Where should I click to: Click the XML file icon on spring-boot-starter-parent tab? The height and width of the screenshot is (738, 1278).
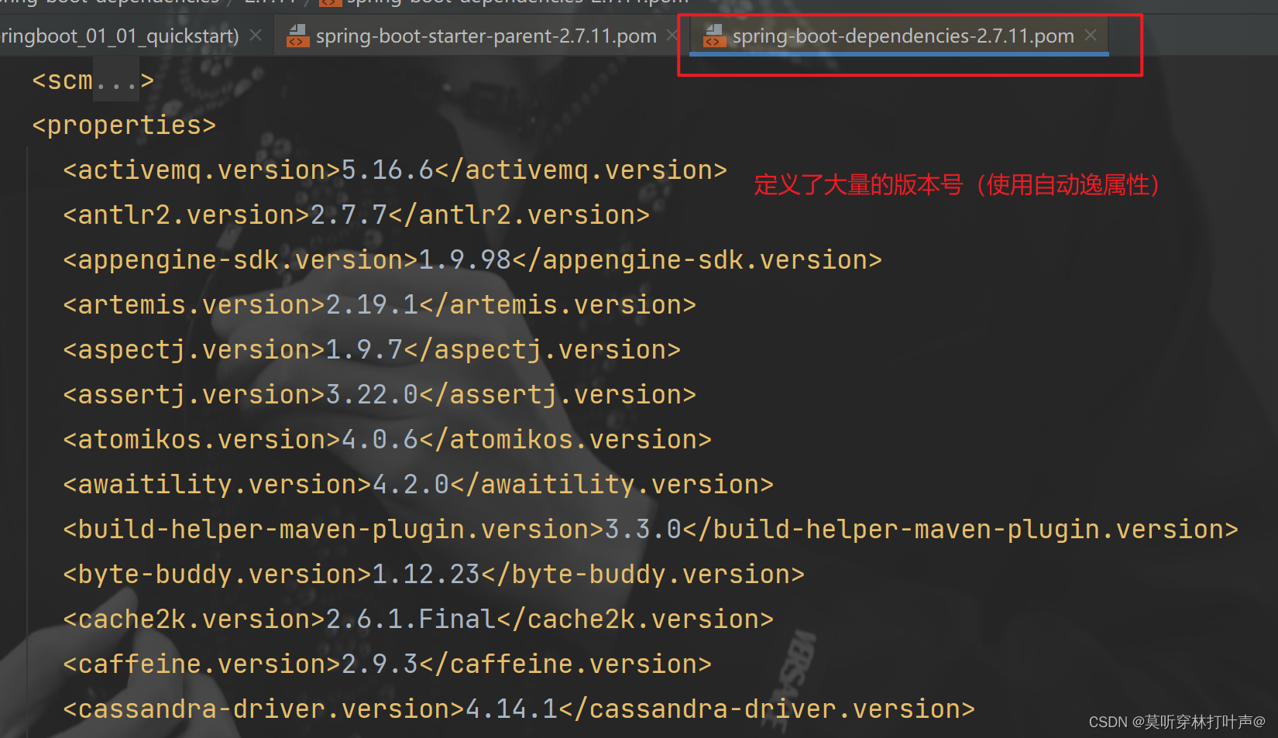point(297,36)
